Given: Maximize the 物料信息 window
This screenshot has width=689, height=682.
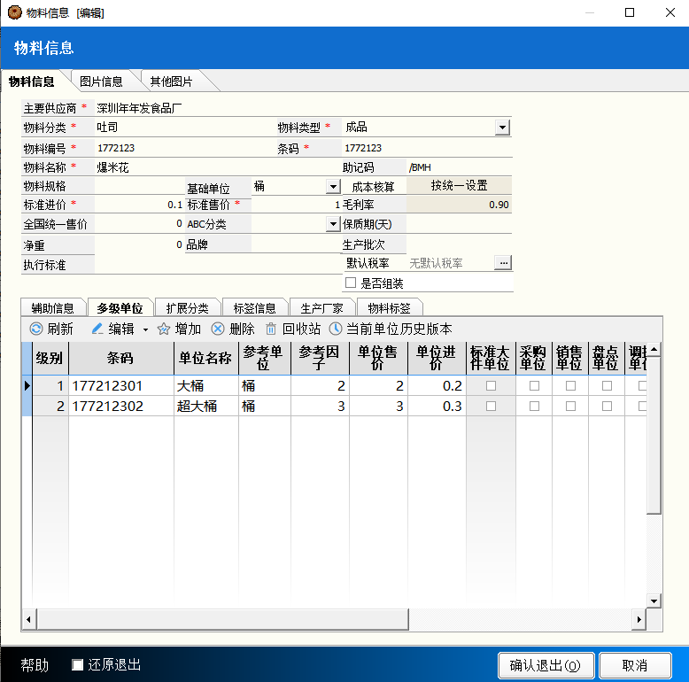Looking at the screenshot, I should coord(630,12).
